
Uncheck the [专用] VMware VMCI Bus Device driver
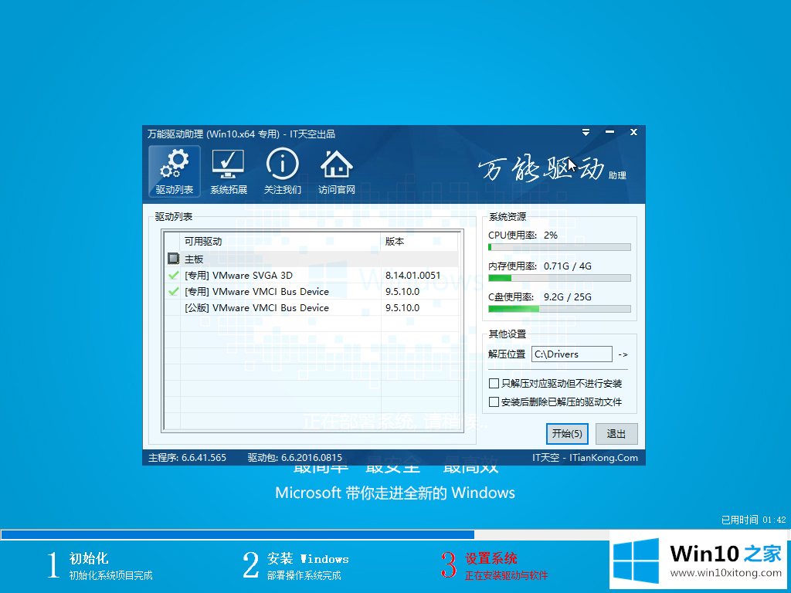click(173, 291)
